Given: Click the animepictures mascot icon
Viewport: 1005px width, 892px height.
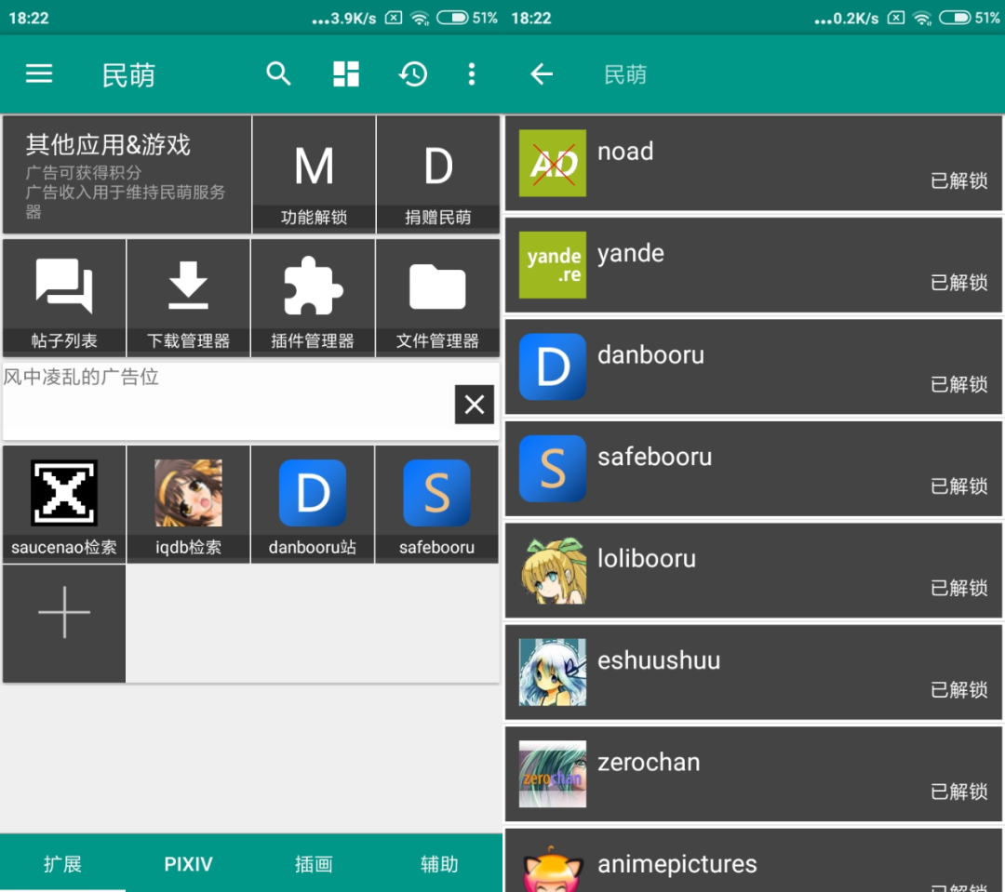Looking at the screenshot, I should (x=553, y=869).
